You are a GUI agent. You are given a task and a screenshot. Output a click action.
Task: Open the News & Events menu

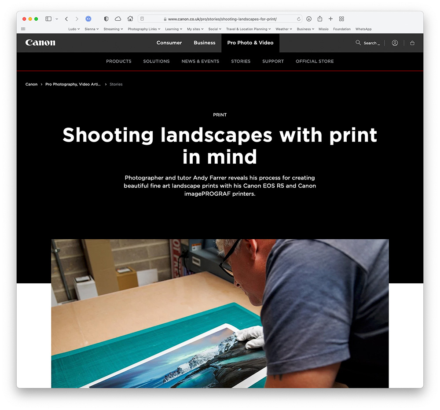(x=200, y=61)
